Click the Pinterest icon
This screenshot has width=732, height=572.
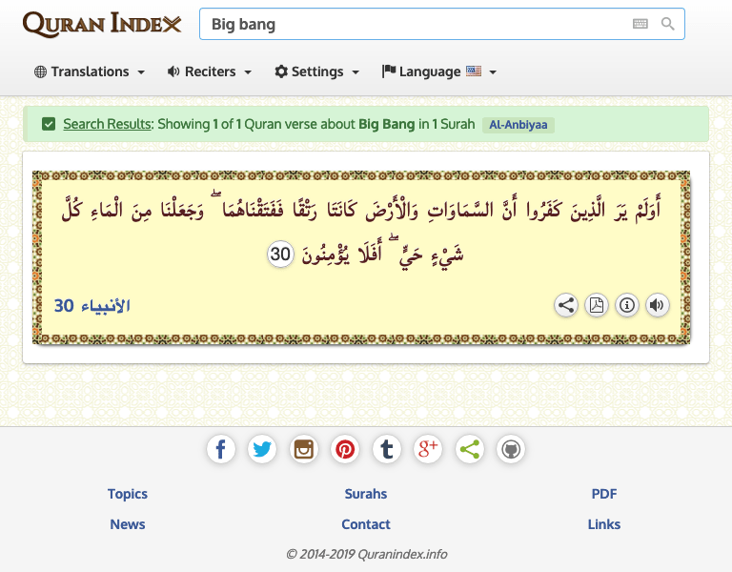(x=345, y=449)
